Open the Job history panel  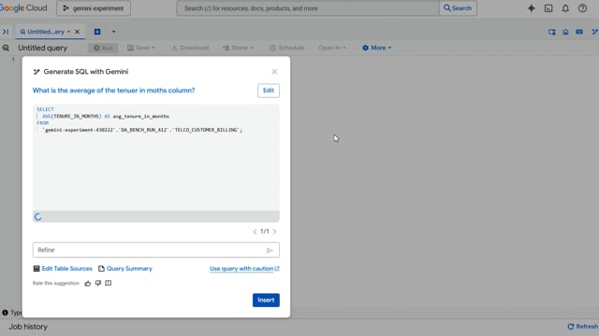28,327
